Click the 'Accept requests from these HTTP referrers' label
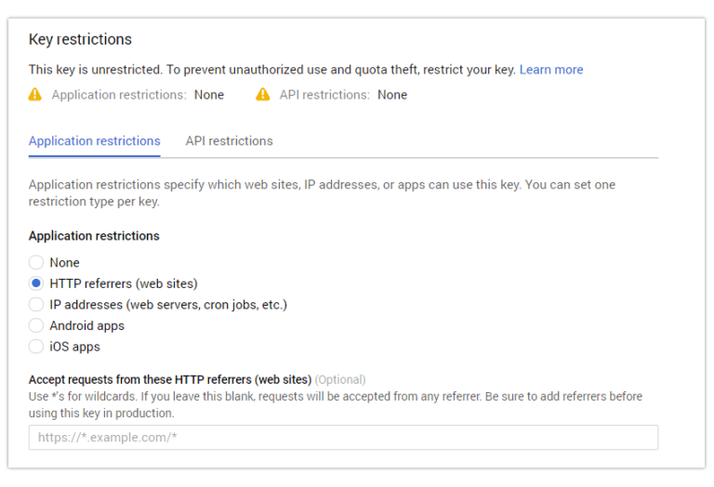The image size is (714, 487). (170, 379)
